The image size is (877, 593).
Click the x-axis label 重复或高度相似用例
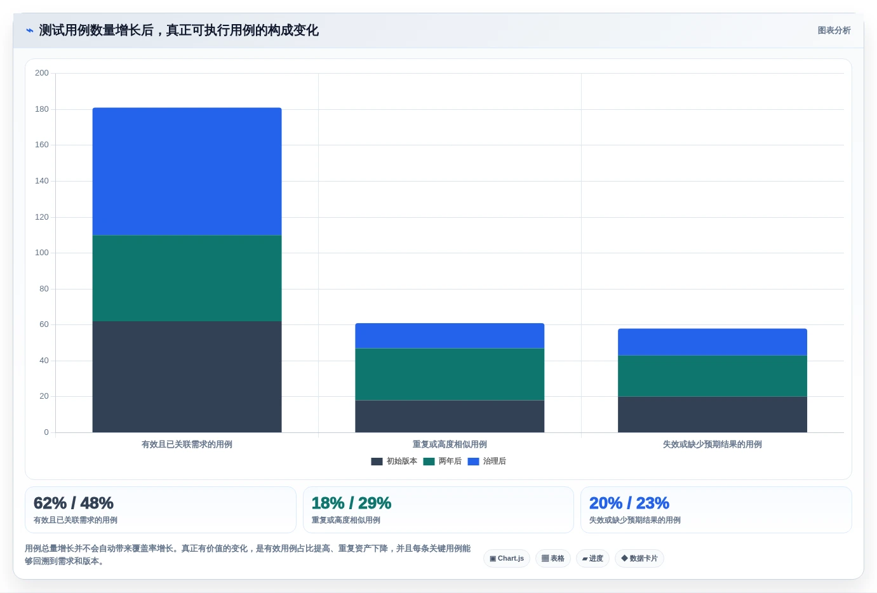[450, 444]
